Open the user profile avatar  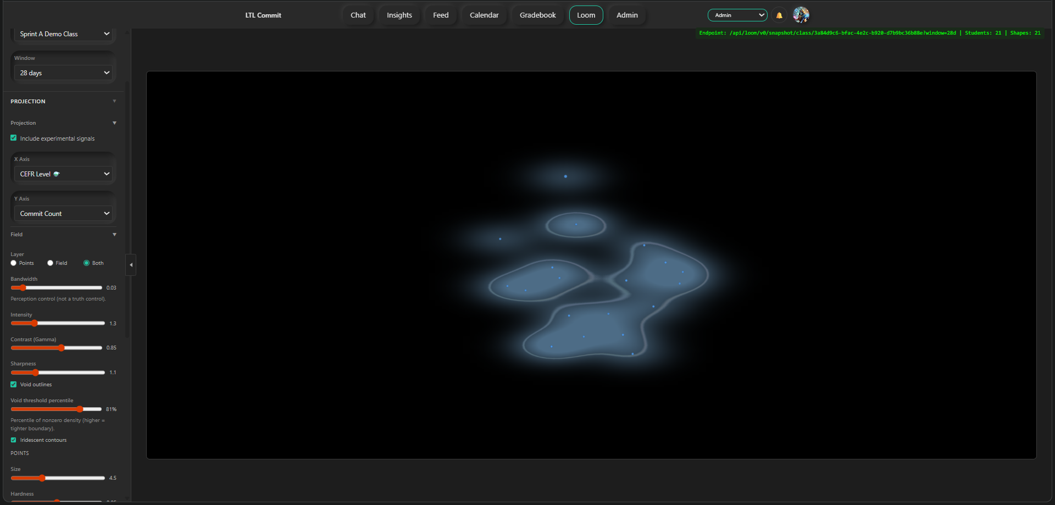pyautogui.click(x=801, y=15)
